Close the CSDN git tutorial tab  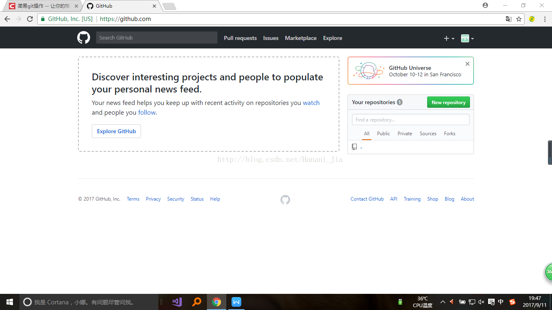pyautogui.click(x=76, y=6)
